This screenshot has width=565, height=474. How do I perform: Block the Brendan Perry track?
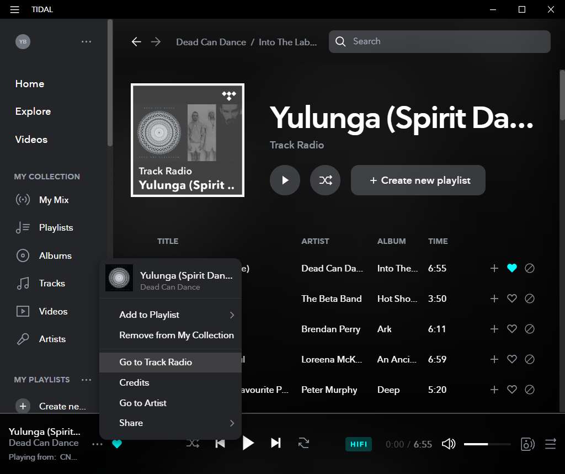pyautogui.click(x=529, y=329)
